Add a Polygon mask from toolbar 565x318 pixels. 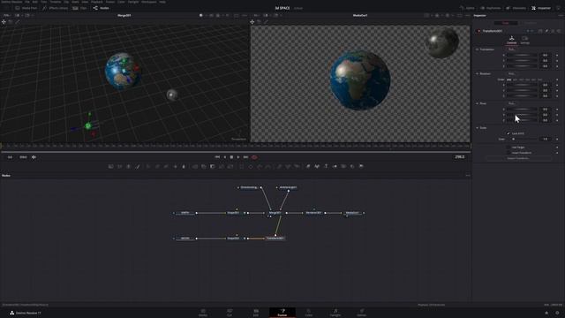(x=260, y=166)
